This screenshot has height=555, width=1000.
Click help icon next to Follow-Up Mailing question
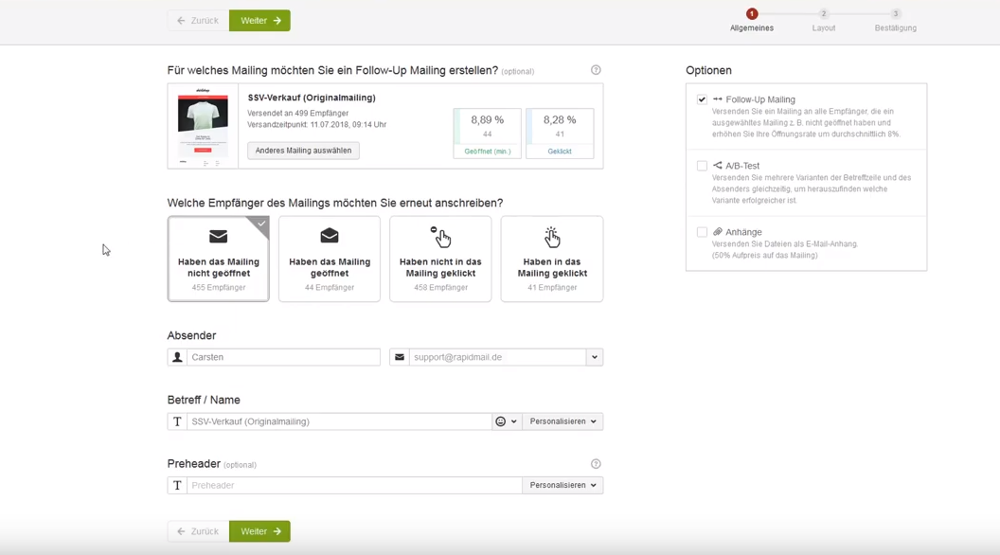pyautogui.click(x=596, y=70)
